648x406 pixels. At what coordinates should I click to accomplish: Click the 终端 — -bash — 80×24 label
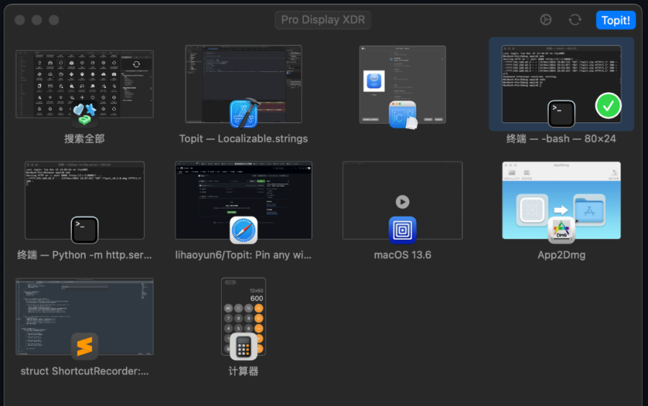coord(561,139)
